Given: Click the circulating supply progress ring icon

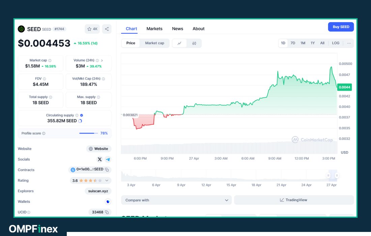Looking at the screenshot, I should 80,121.
